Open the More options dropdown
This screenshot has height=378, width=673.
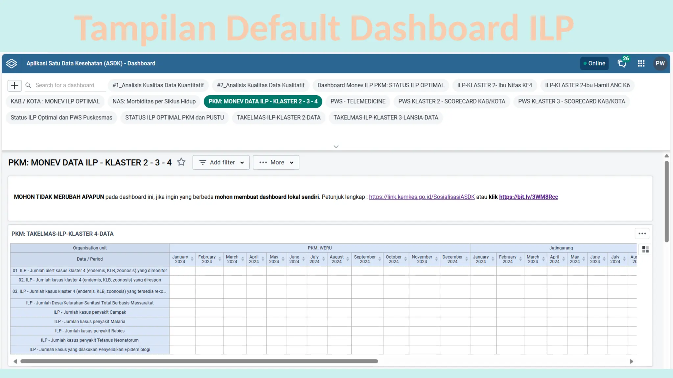[276, 162]
